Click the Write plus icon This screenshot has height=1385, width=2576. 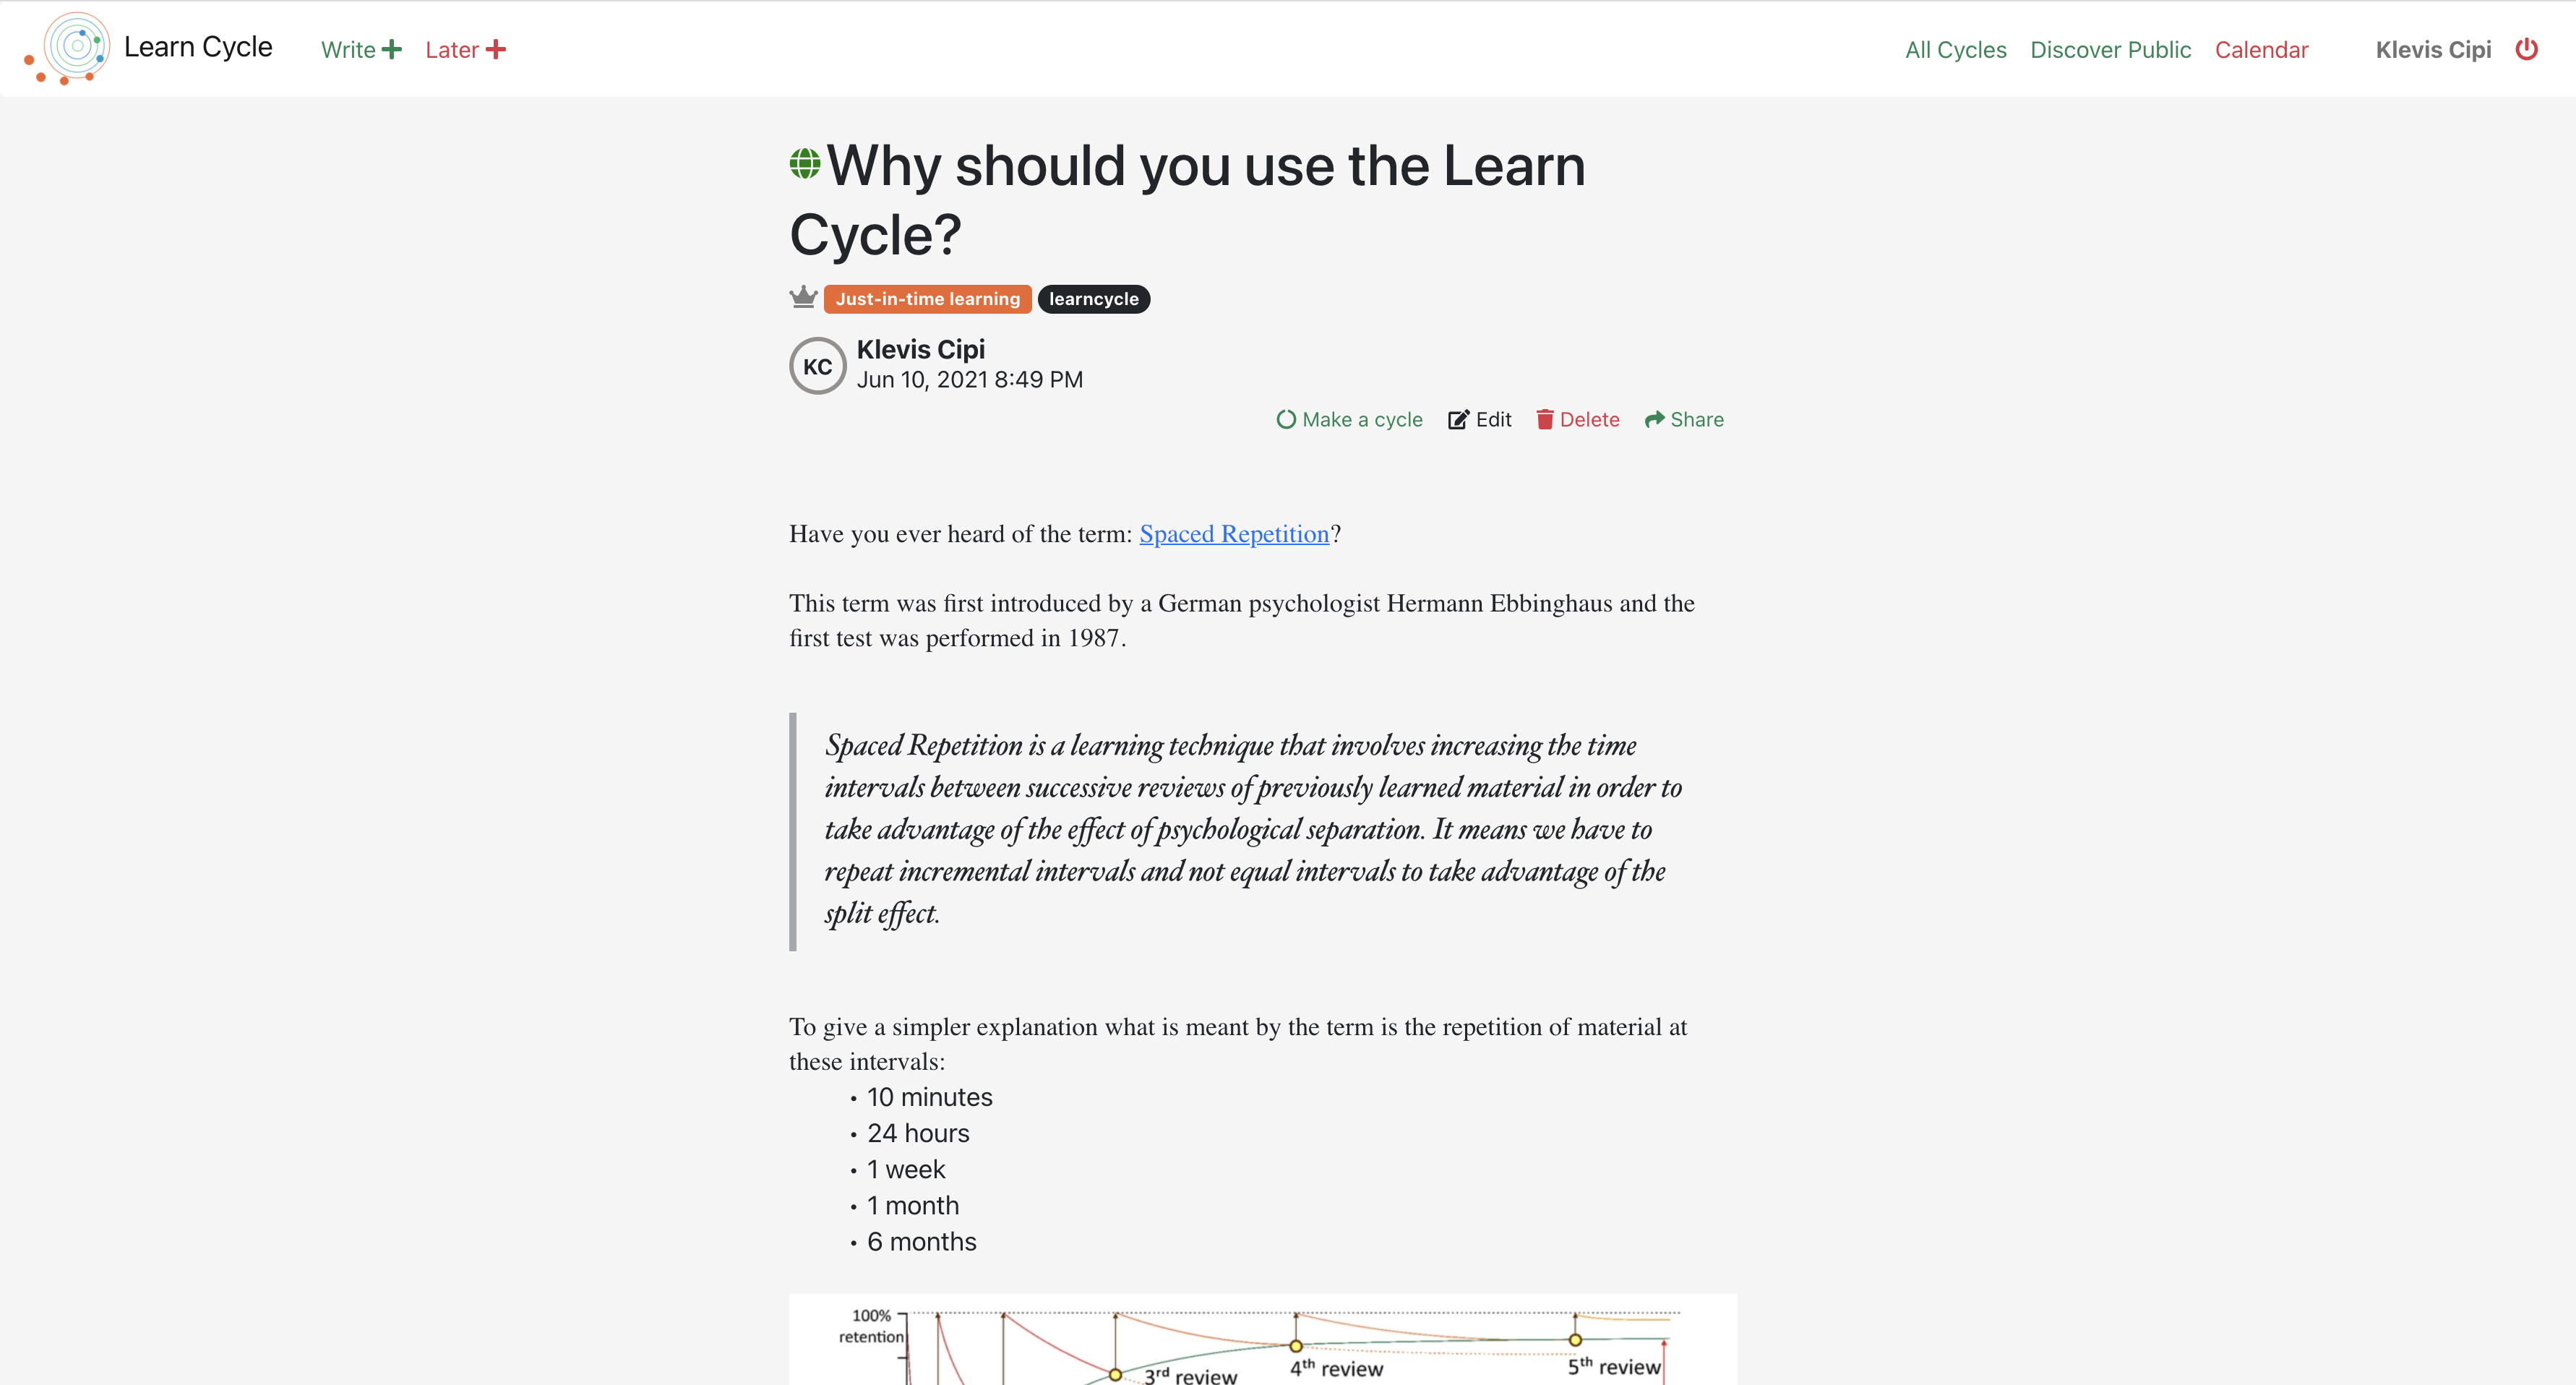(392, 48)
